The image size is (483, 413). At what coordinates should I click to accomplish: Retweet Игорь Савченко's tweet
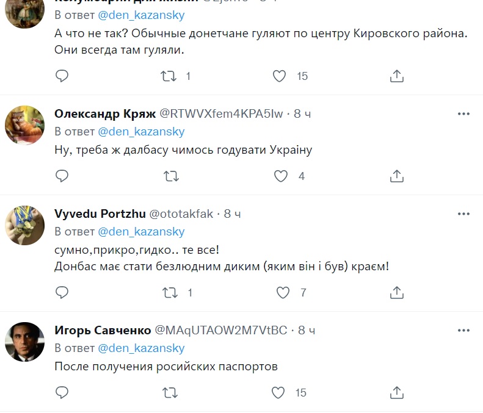[171, 392]
